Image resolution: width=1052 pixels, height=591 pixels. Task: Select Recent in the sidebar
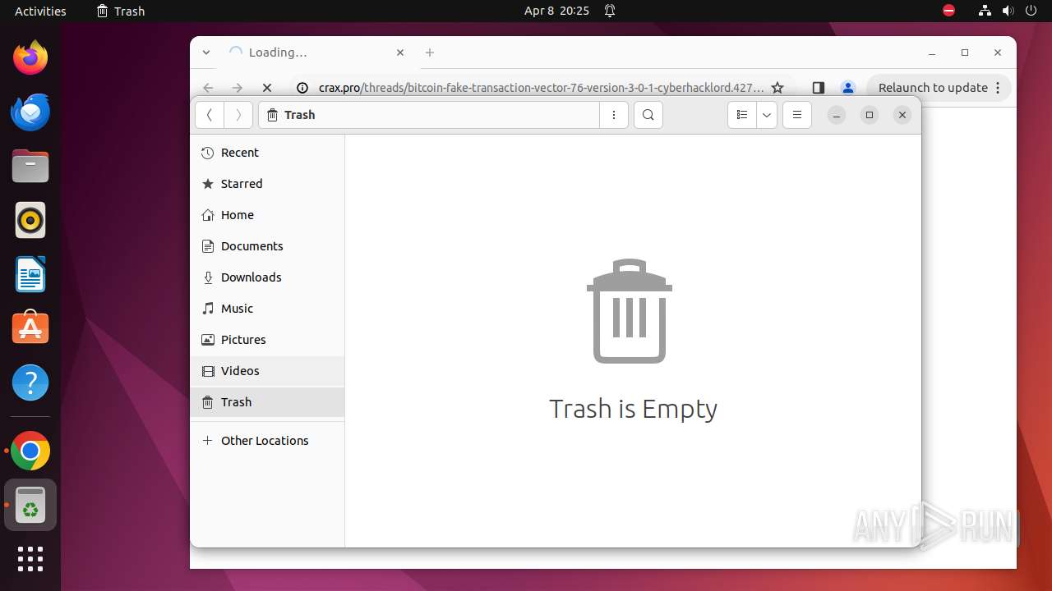[x=267, y=153]
